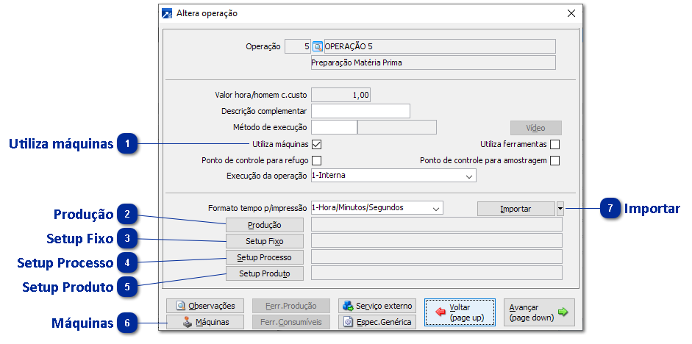The height and width of the screenshot is (344, 692).
Task: Click the Método de execução code field
Action: [334, 127]
